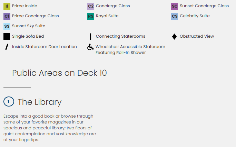236x147 pixels.
Task: Click the Library description paragraph
Action: pos(50,128)
